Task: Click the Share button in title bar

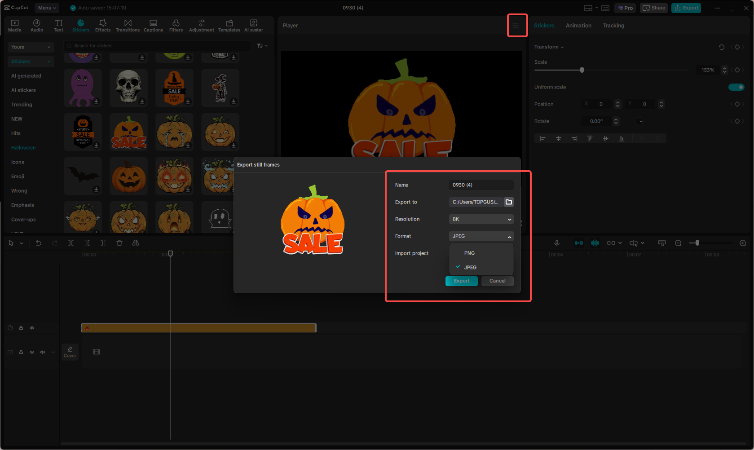Action: [654, 8]
